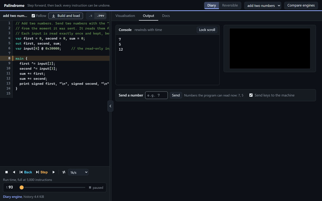The width and height of the screenshot is (322, 201).
Task: Advance one instruction with Step
Action: pyautogui.click(x=42, y=172)
